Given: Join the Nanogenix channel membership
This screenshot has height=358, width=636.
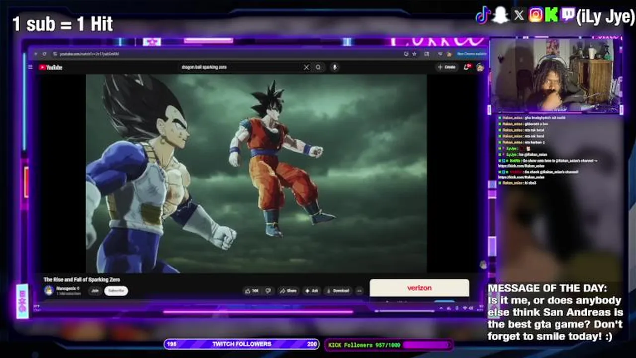Looking at the screenshot, I should tap(95, 291).
